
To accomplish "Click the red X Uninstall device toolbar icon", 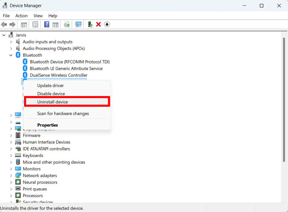I will coord(98,24).
